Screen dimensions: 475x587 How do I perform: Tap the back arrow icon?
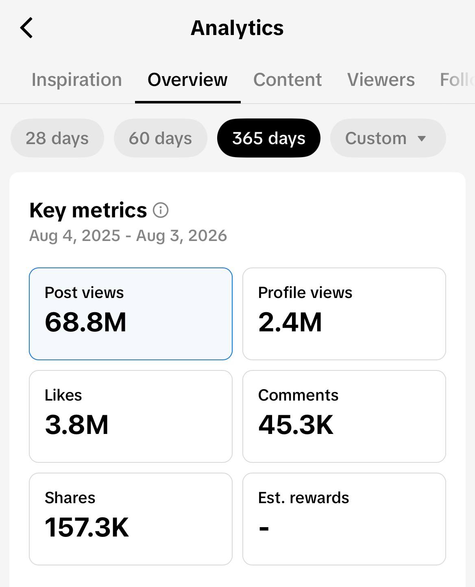(26, 28)
